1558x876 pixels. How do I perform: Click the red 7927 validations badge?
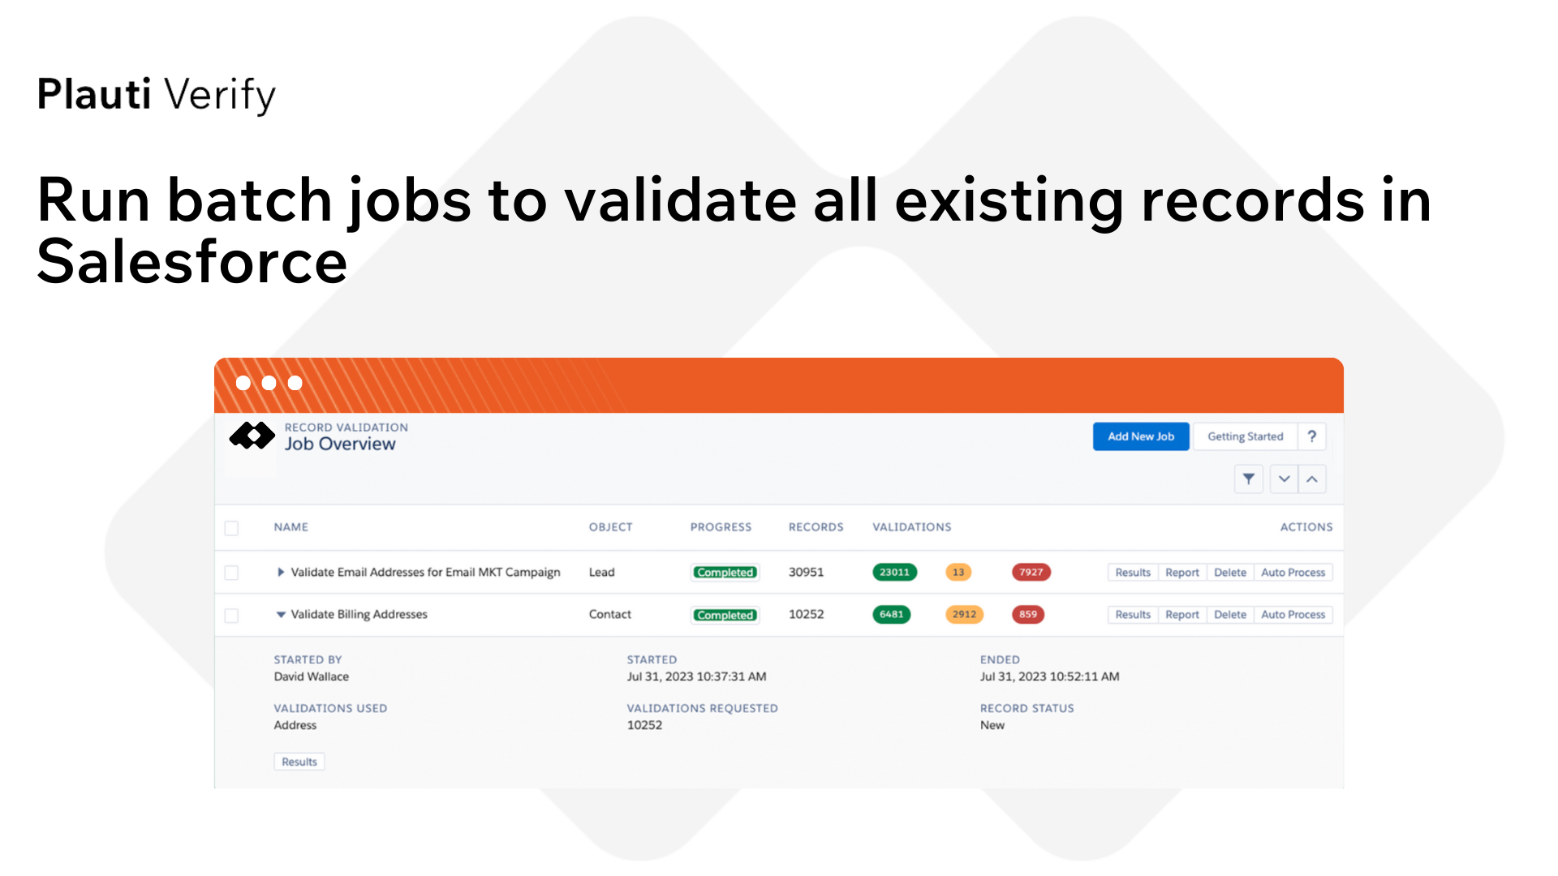1031,572
